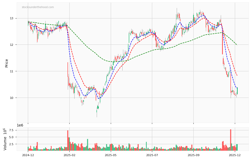Image resolution: width=251 pixels, height=159 pixels.
Task: Click the 1e6 volume scale label
Action: [20, 125]
